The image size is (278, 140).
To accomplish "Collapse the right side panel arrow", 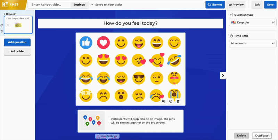I will 223,75.
